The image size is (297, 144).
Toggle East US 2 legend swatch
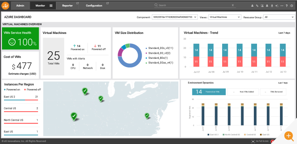209,135
